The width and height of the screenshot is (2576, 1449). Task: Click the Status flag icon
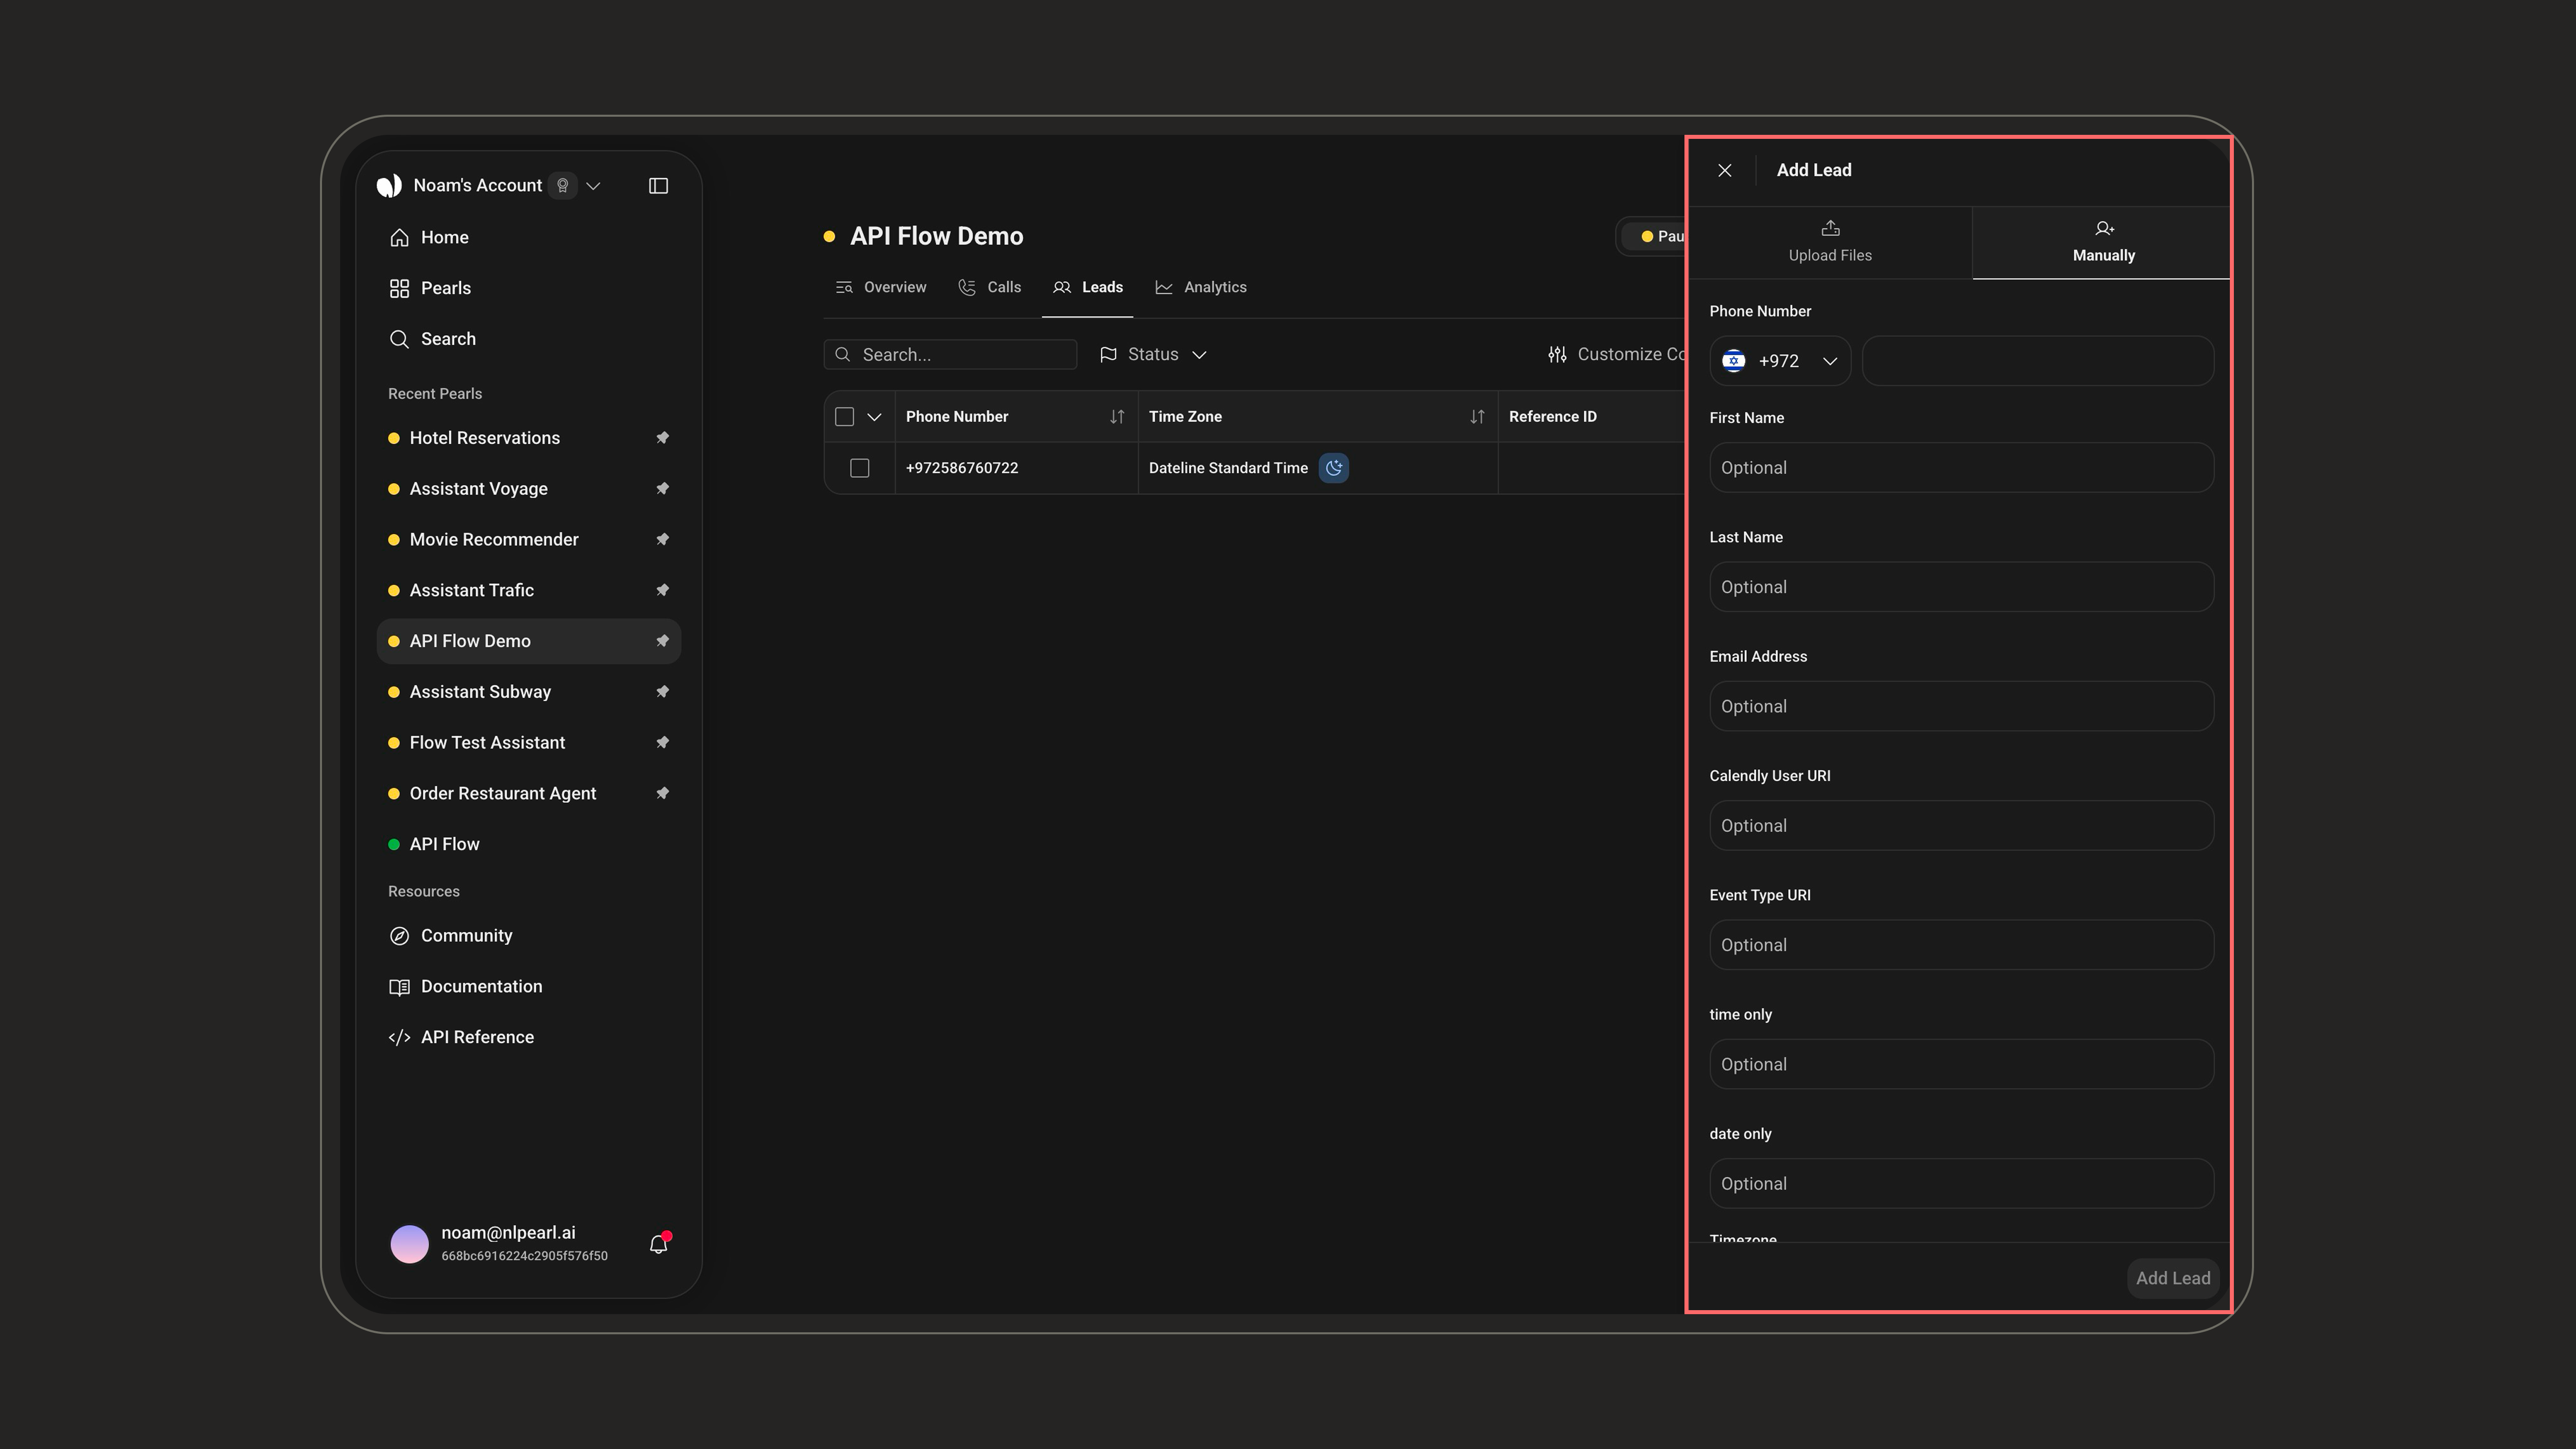click(x=1108, y=355)
